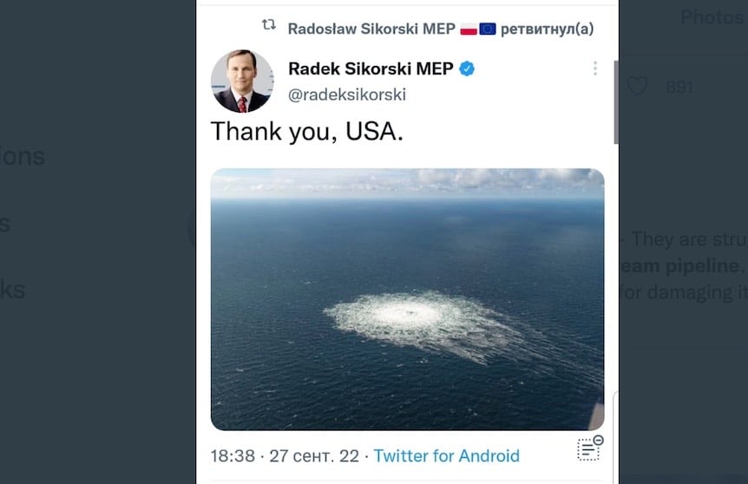Click the "Thank you, USA." tweet text
748x484 pixels.
click(x=307, y=132)
